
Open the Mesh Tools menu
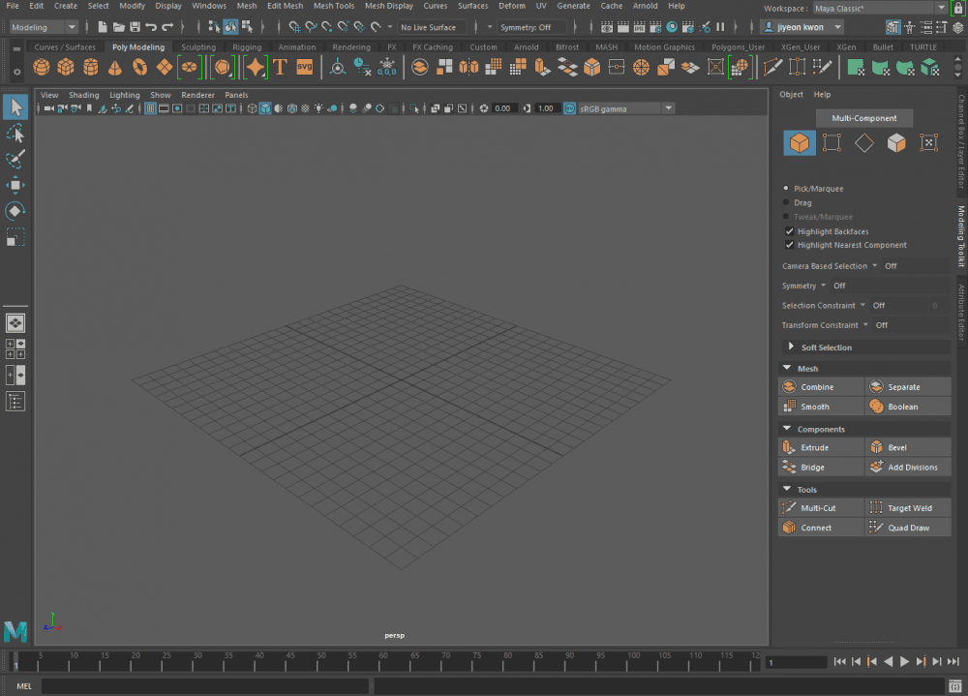[334, 6]
